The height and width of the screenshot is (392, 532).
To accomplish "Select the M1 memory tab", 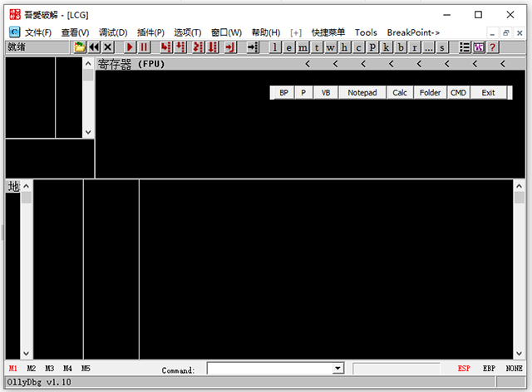I will 12,368.
